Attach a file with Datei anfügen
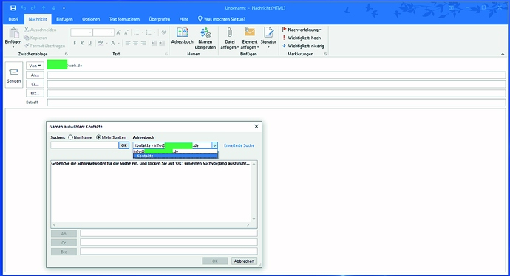The width and height of the screenshot is (510, 276). tap(230, 38)
